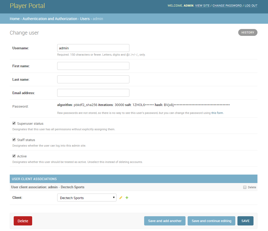This screenshot has height=231, width=268.
Task: Click the Player Portal site title
Action: click(27, 6)
